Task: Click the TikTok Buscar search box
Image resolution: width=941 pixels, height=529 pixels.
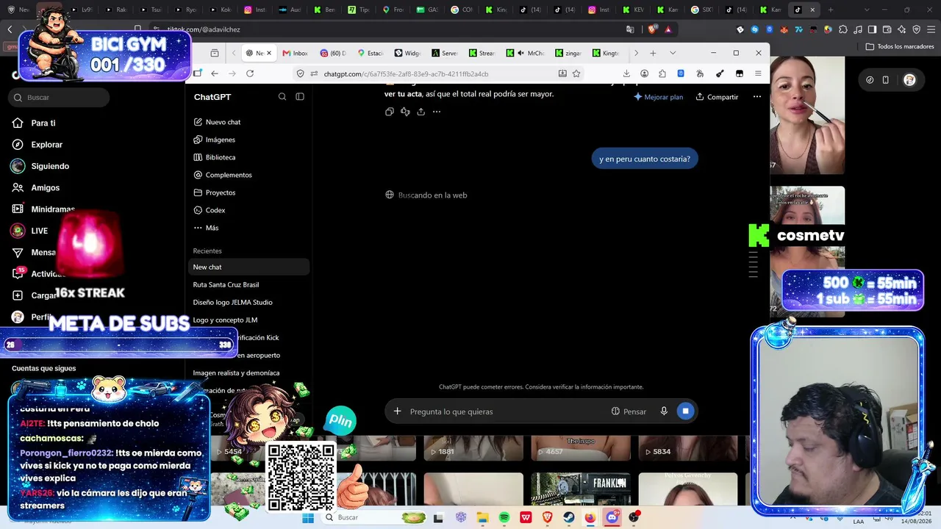Action: (59, 97)
